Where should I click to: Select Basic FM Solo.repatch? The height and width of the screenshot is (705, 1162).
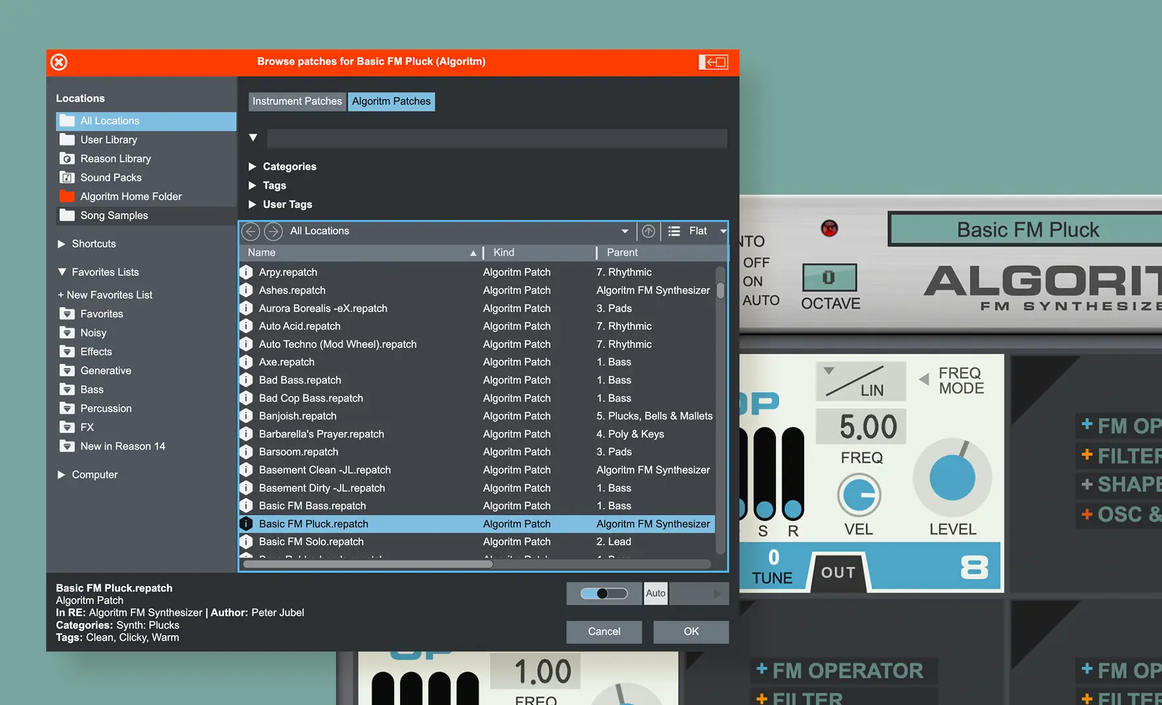point(477,542)
